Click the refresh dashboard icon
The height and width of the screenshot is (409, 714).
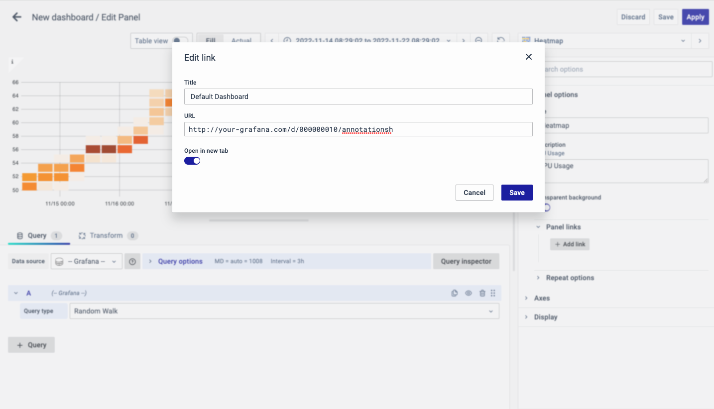pos(501,41)
